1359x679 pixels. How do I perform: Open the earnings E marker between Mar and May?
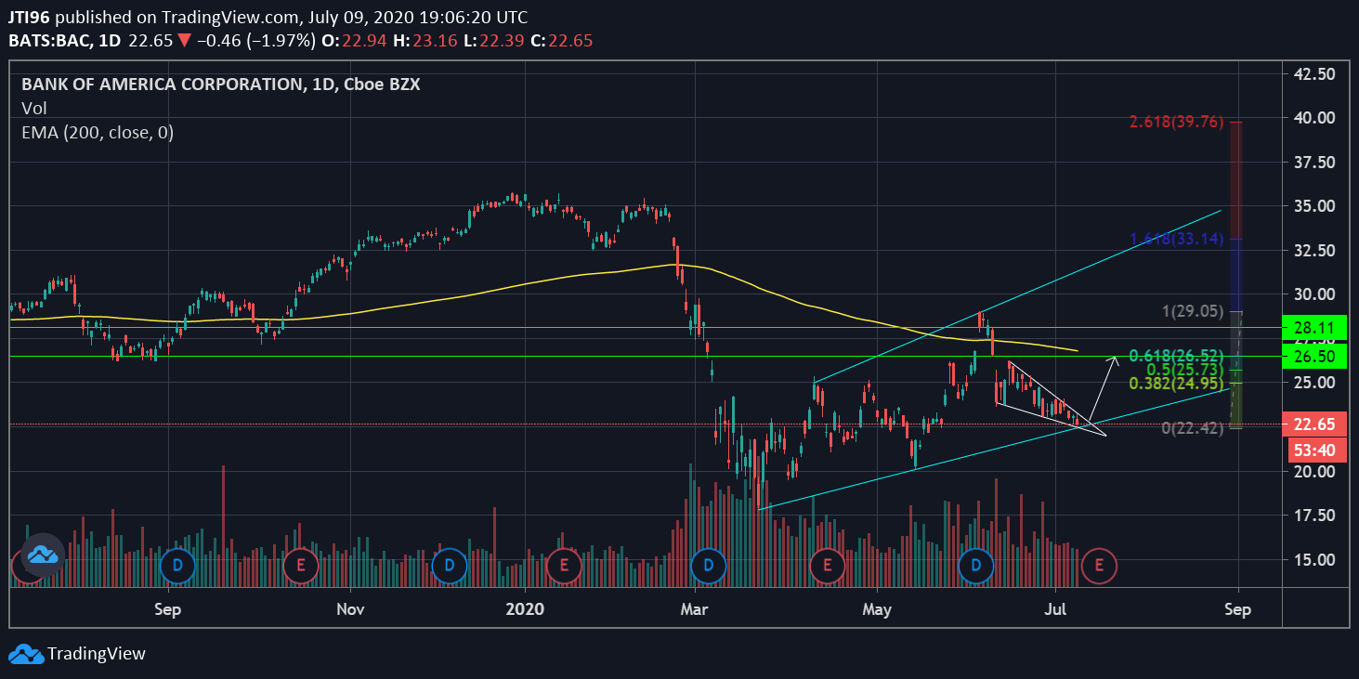pyautogui.click(x=826, y=564)
